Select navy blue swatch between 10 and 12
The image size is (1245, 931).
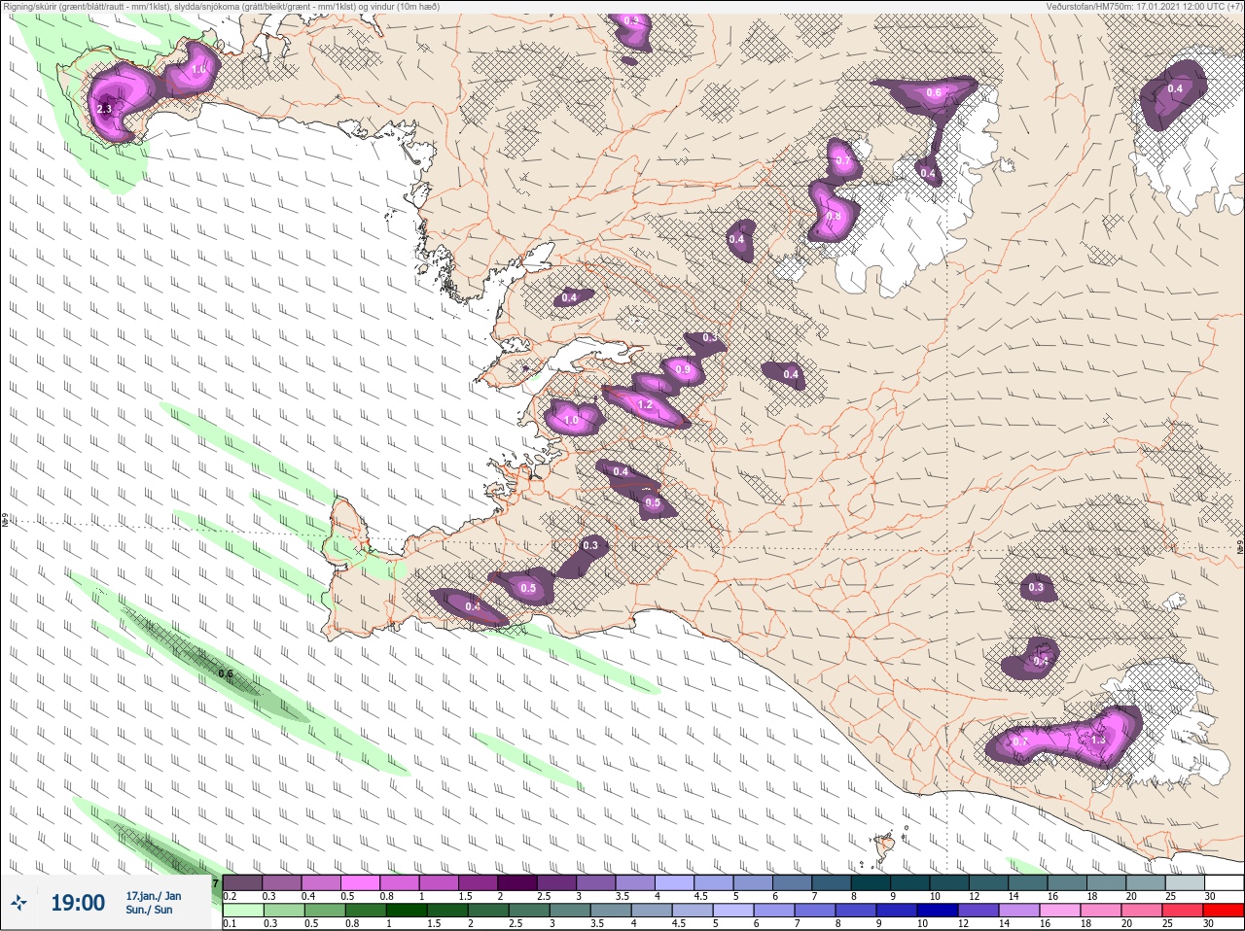[940, 910]
